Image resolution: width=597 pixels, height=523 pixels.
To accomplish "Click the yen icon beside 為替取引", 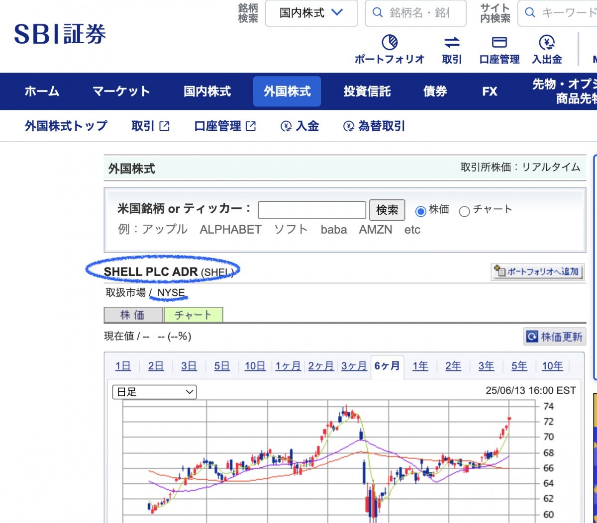I will (349, 126).
